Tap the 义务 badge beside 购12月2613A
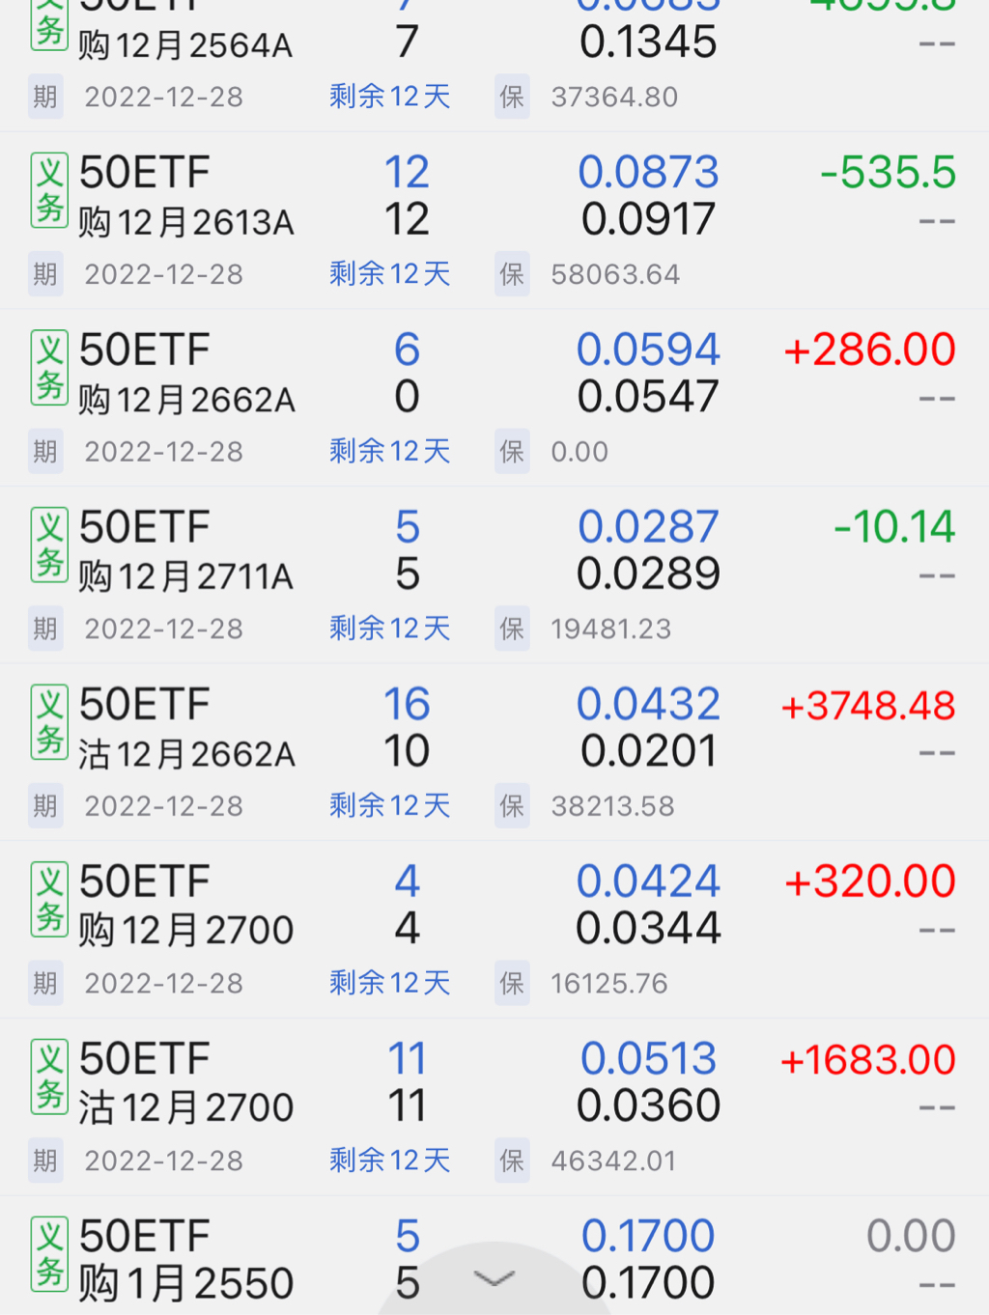 click(x=49, y=190)
